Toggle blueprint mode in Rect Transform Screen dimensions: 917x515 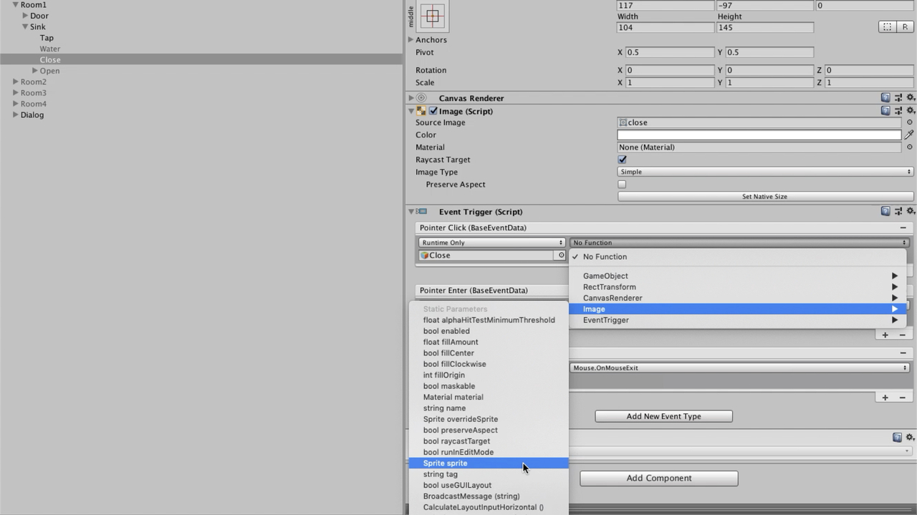(887, 27)
